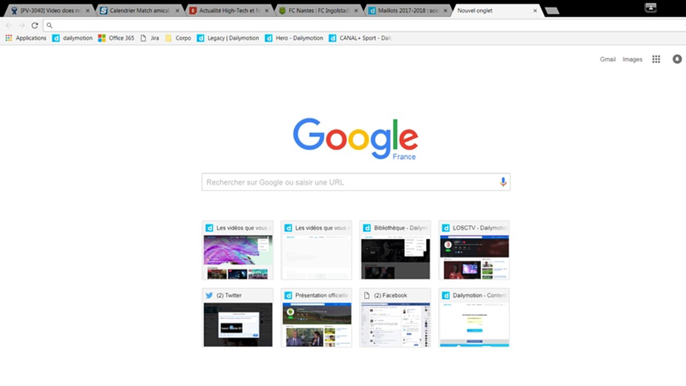Click the profile icon in title bar
686x386 pixels.
651,8
